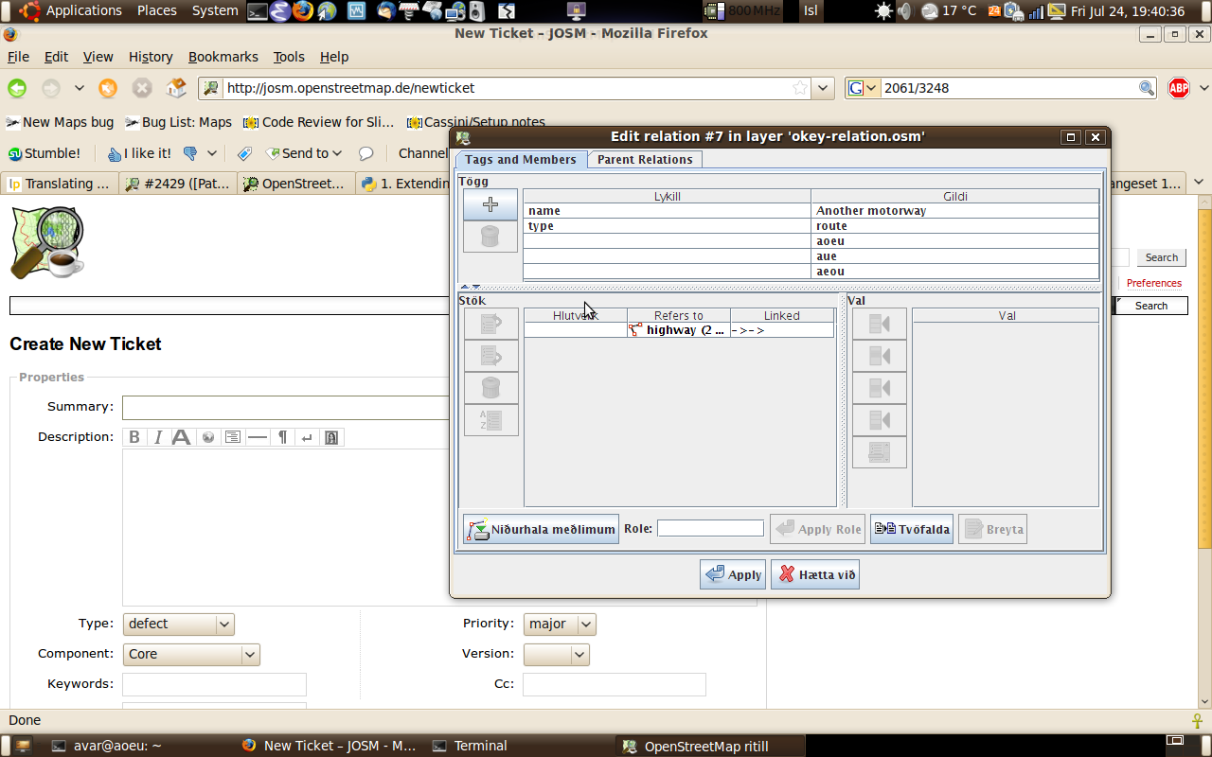Click the sort members A-Z icon
1212x757 pixels.
(x=490, y=420)
